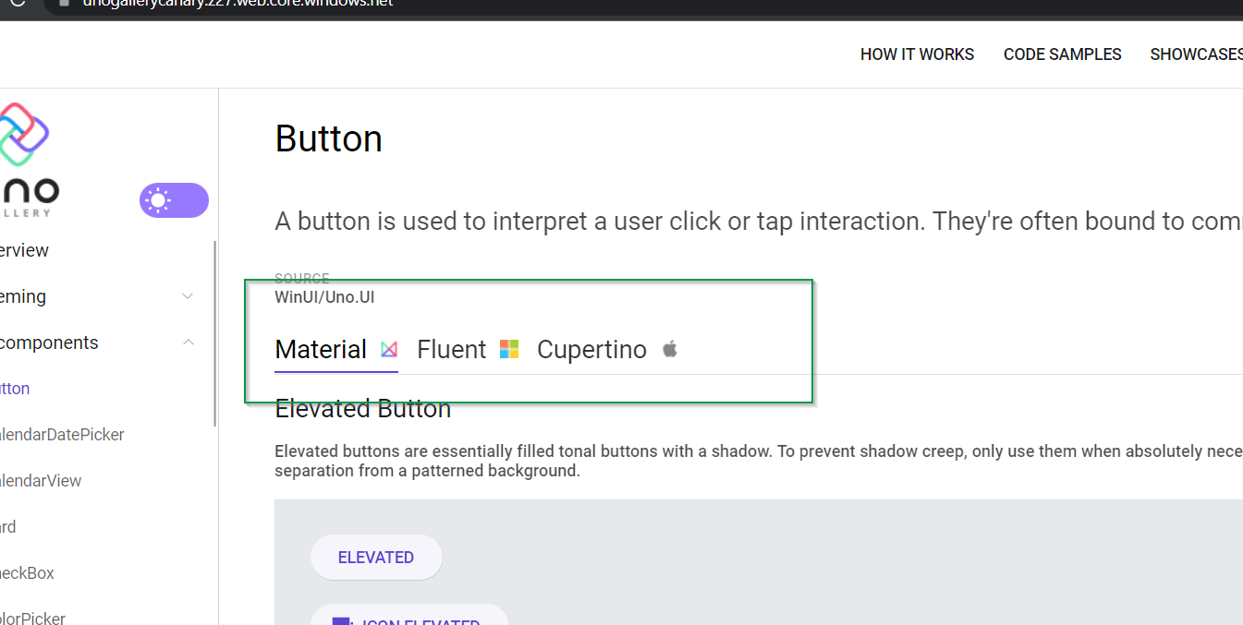Open the CalendarView page from the sidebar
1243x625 pixels.
pos(41,480)
